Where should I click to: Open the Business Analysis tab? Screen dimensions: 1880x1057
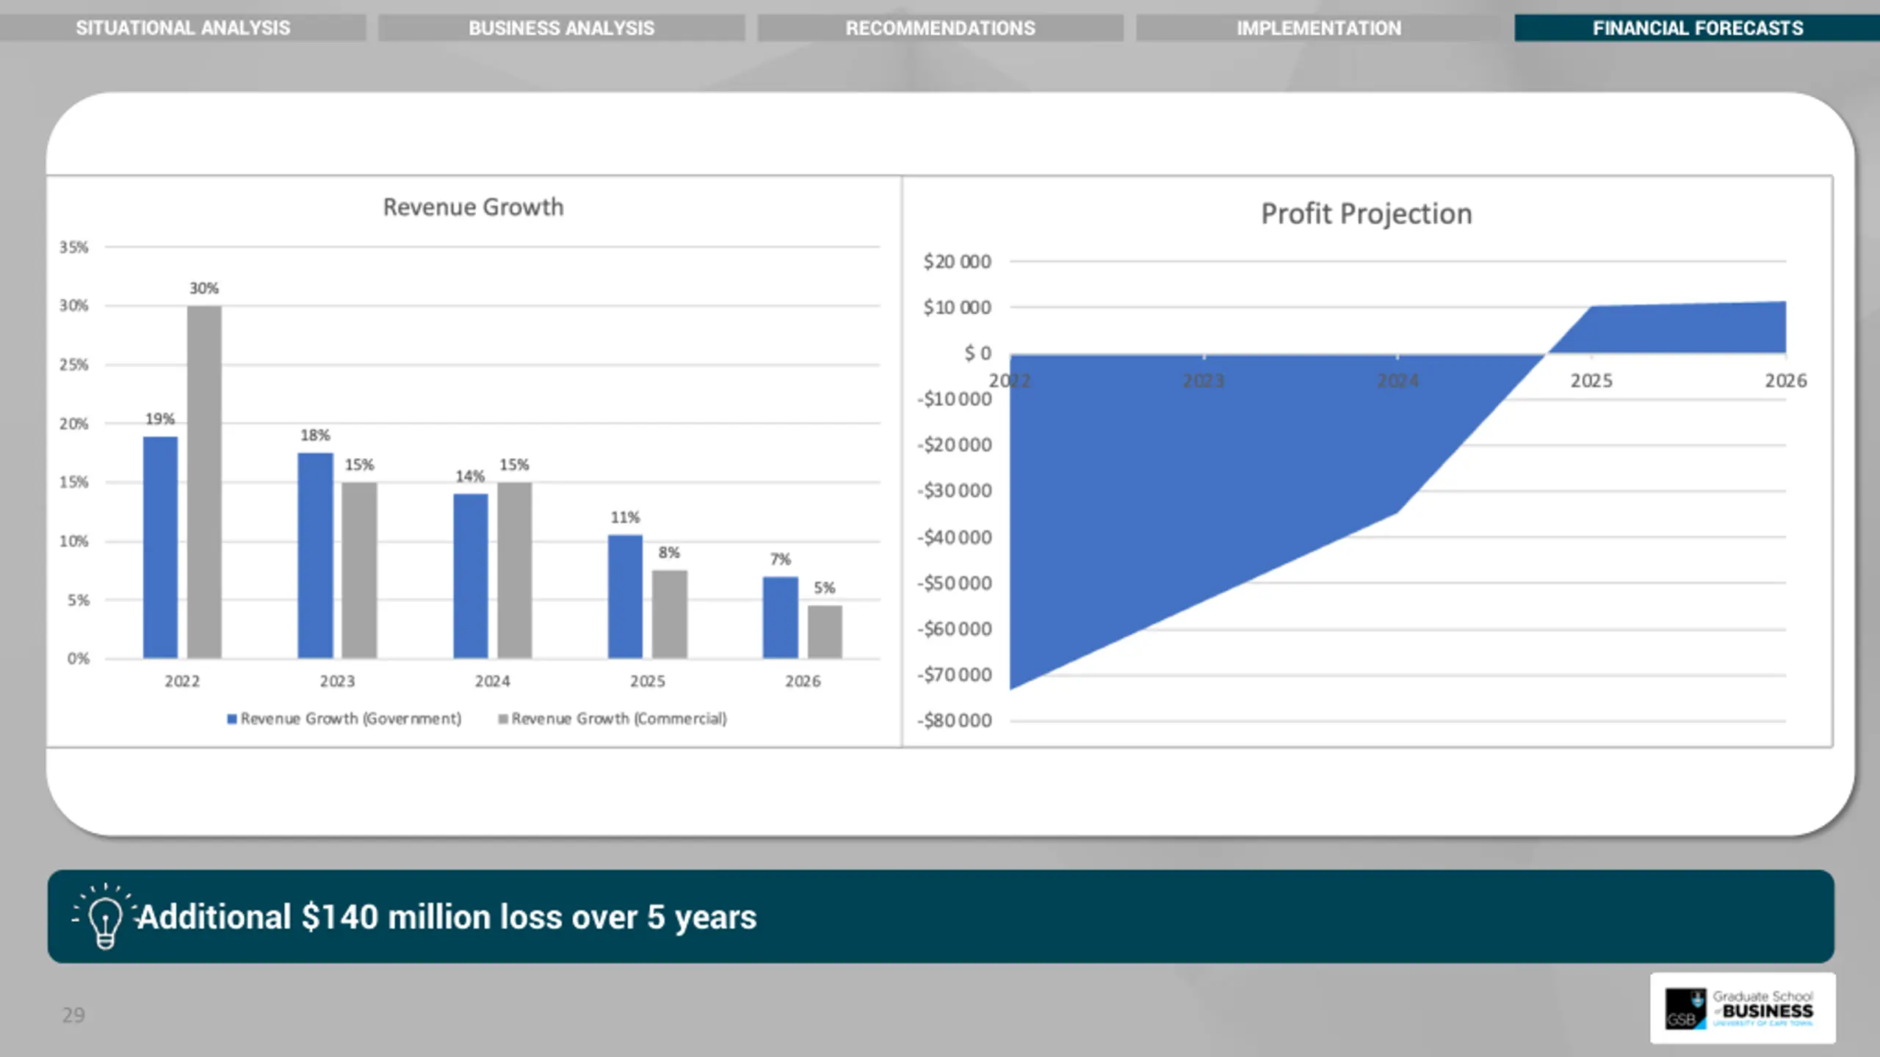562,28
